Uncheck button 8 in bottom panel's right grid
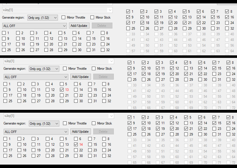This screenshot has height=168, width=237. pos(228,117)
